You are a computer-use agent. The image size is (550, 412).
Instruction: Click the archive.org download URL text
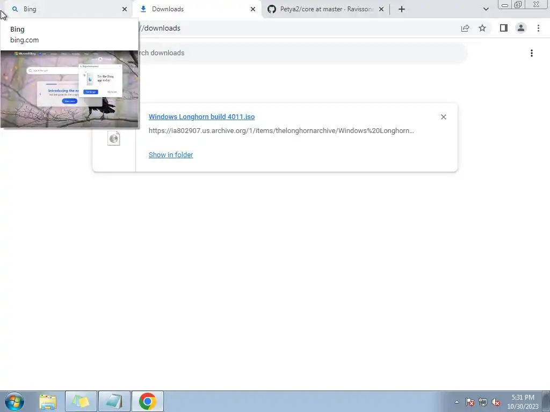pos(281,131)
